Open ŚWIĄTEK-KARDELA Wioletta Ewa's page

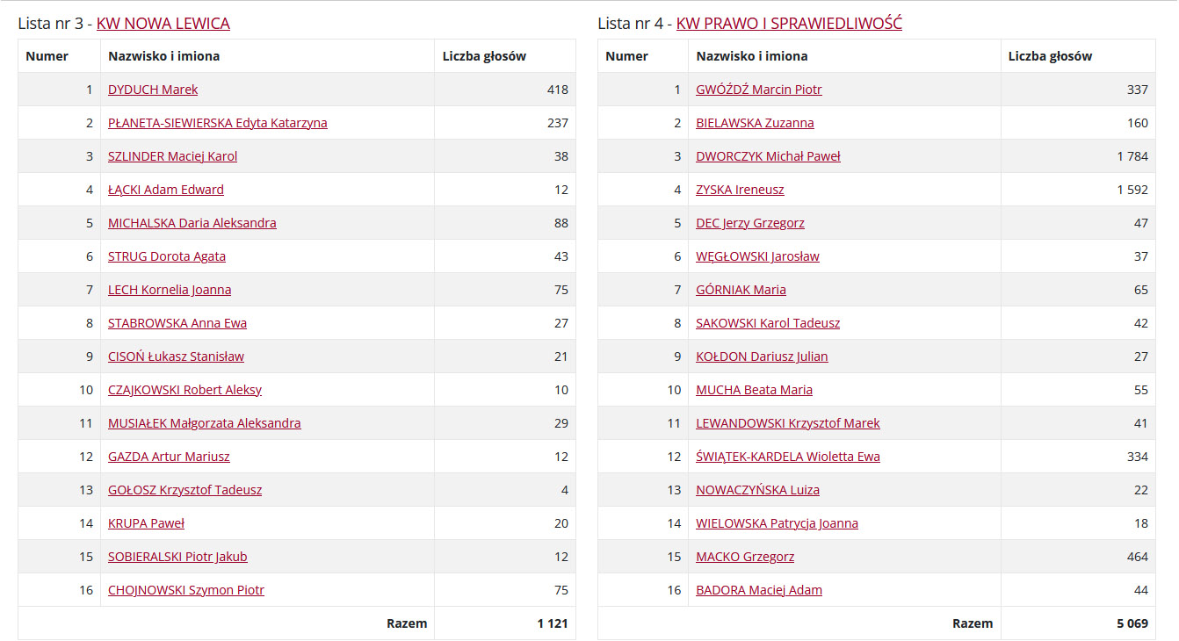[x=787, y=457]
